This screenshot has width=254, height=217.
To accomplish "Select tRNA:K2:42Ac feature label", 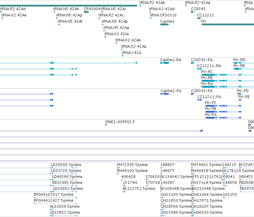I will tap(117, 34).
